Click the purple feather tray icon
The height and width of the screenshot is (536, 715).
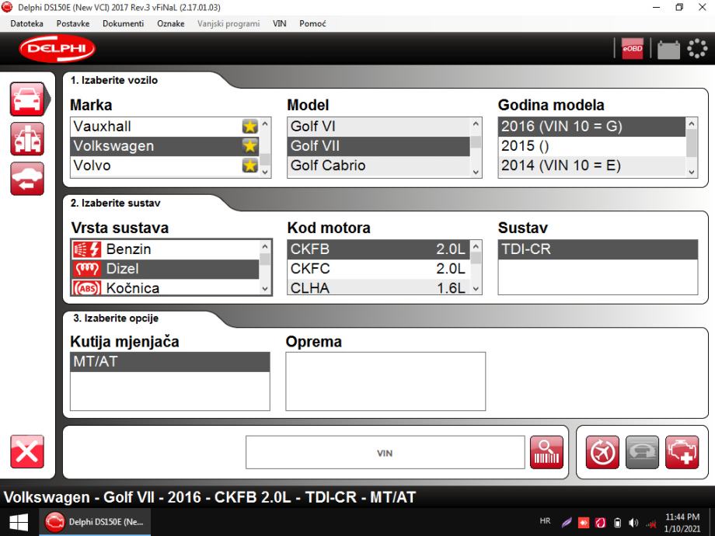[567, 523]
